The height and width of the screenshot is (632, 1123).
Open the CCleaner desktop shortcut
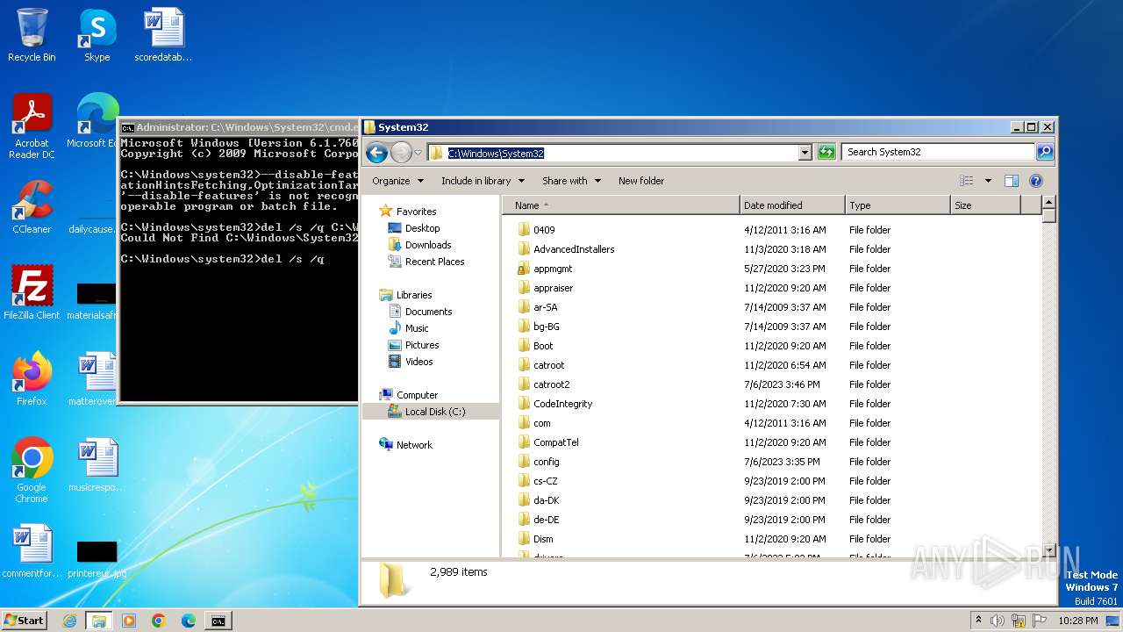(x=32, y=207)
